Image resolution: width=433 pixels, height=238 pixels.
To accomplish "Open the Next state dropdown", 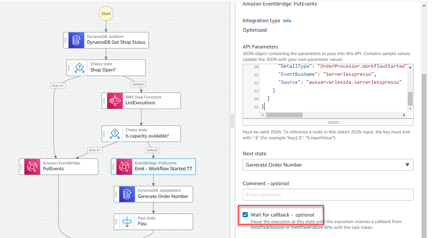I will pos(328,165).
